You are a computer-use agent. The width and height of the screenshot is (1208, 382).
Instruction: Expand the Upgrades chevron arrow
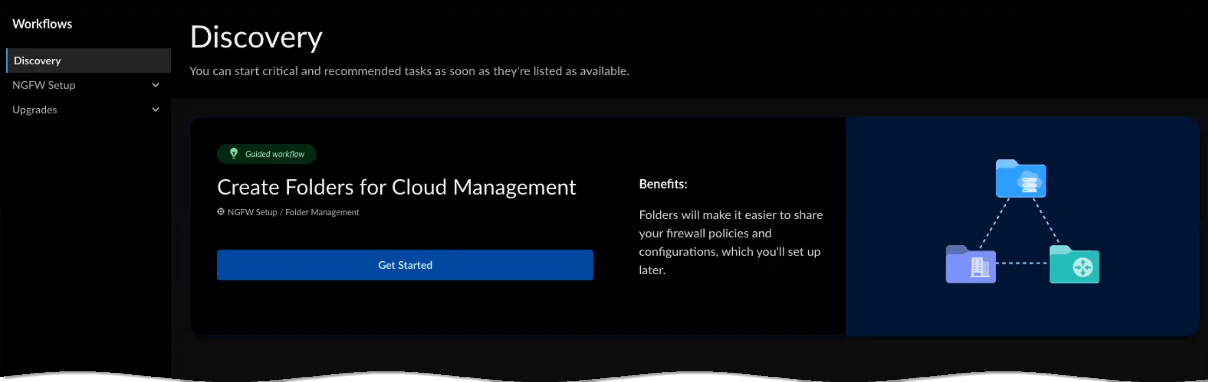click(x=156, y=109)
